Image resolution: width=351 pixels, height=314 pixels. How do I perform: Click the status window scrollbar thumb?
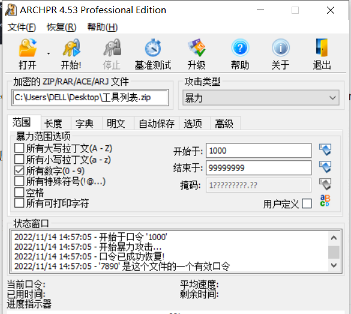coord(334,252)
